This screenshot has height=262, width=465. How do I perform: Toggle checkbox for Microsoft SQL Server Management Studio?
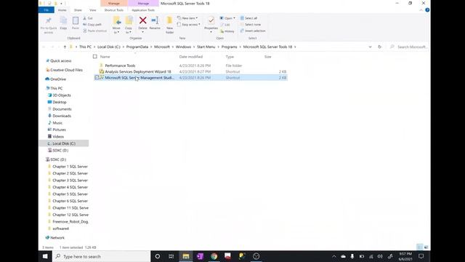click(x=97, y=78)
